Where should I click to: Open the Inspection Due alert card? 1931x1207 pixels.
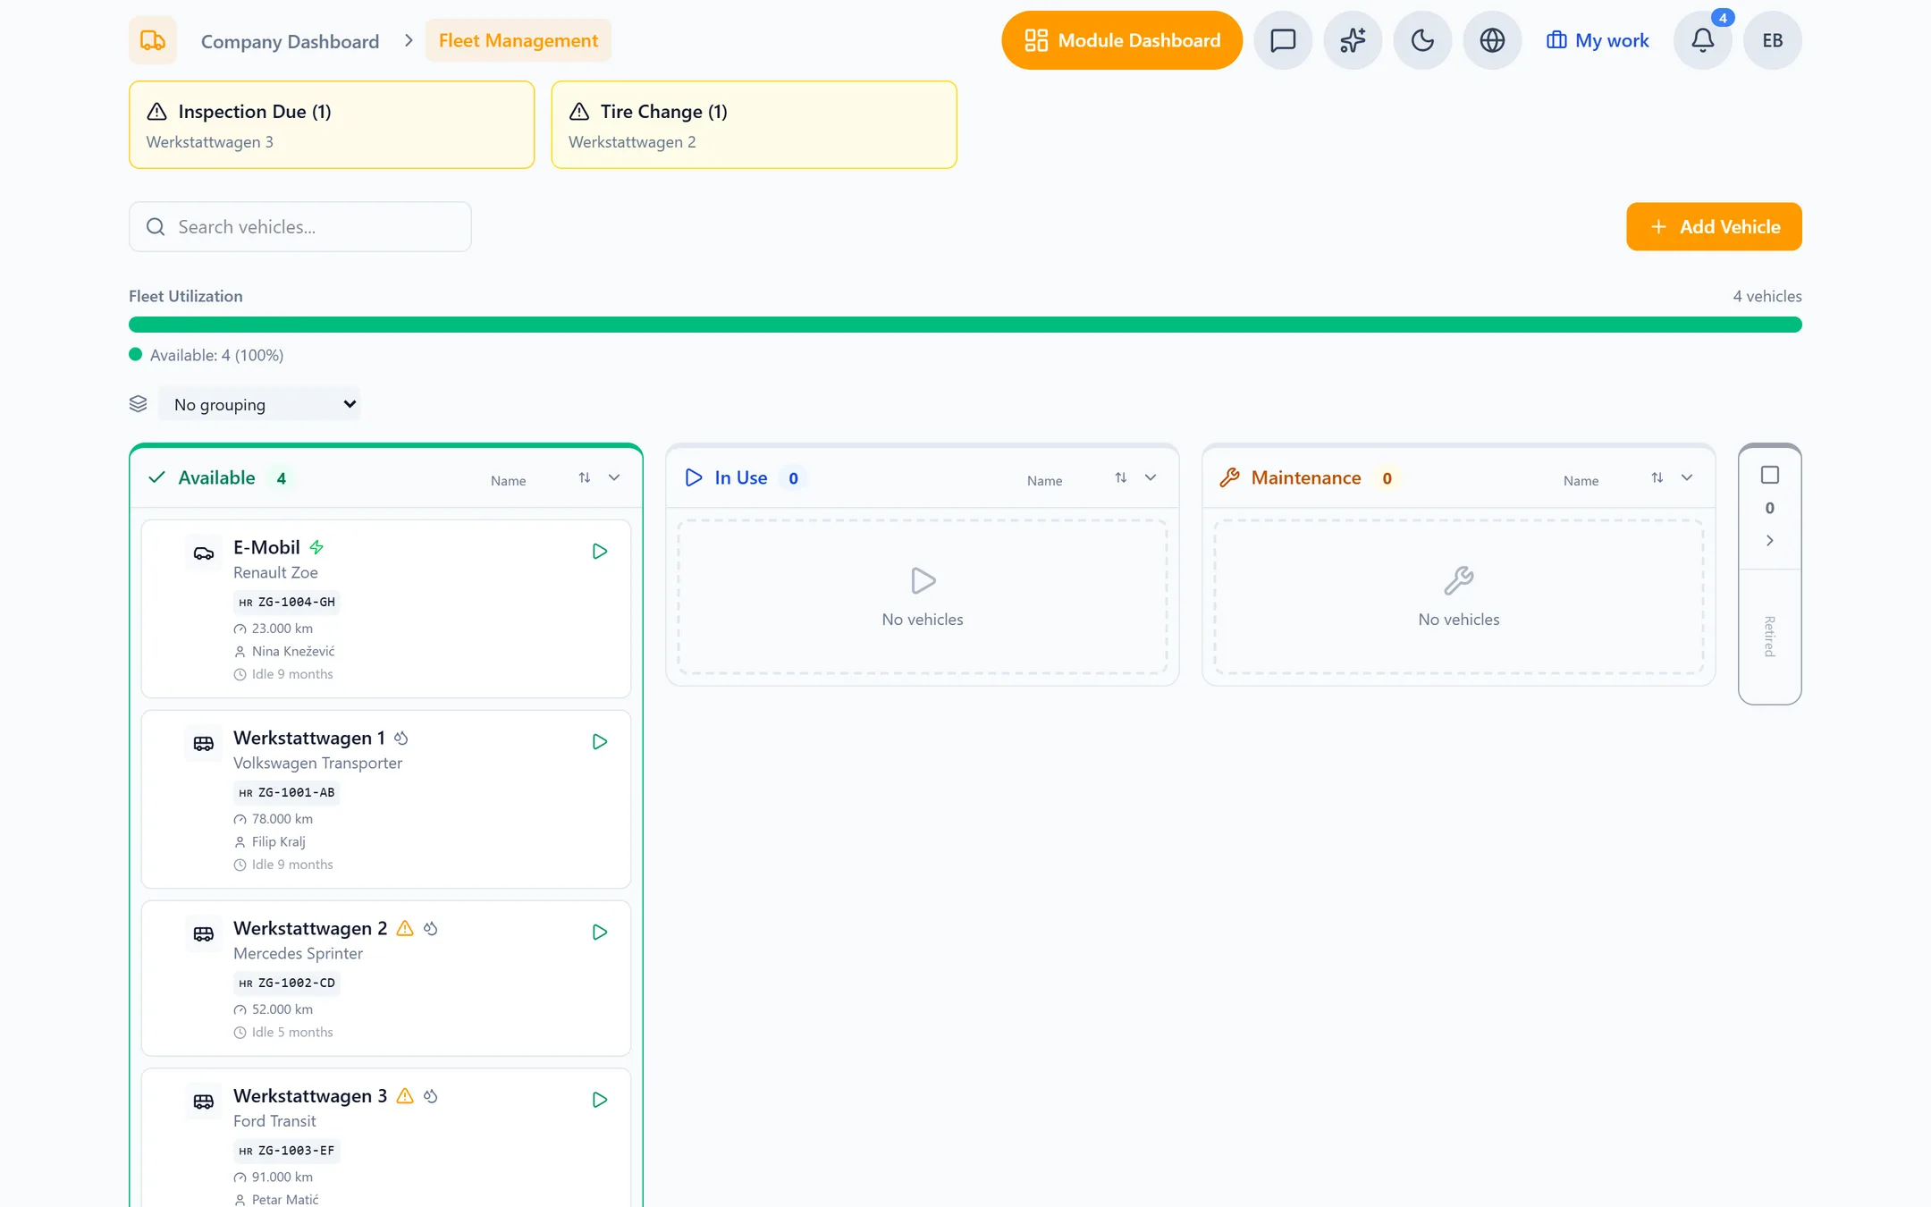click(x=332, y=125)
